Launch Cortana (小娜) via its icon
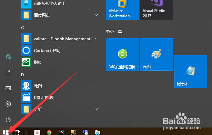 click(x=26, y=50)
